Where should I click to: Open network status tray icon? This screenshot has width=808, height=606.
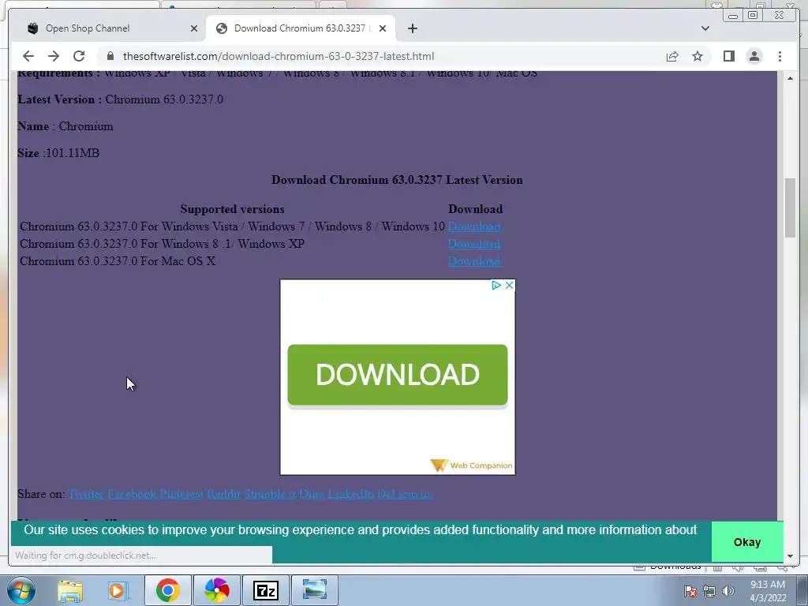[709, 591]
